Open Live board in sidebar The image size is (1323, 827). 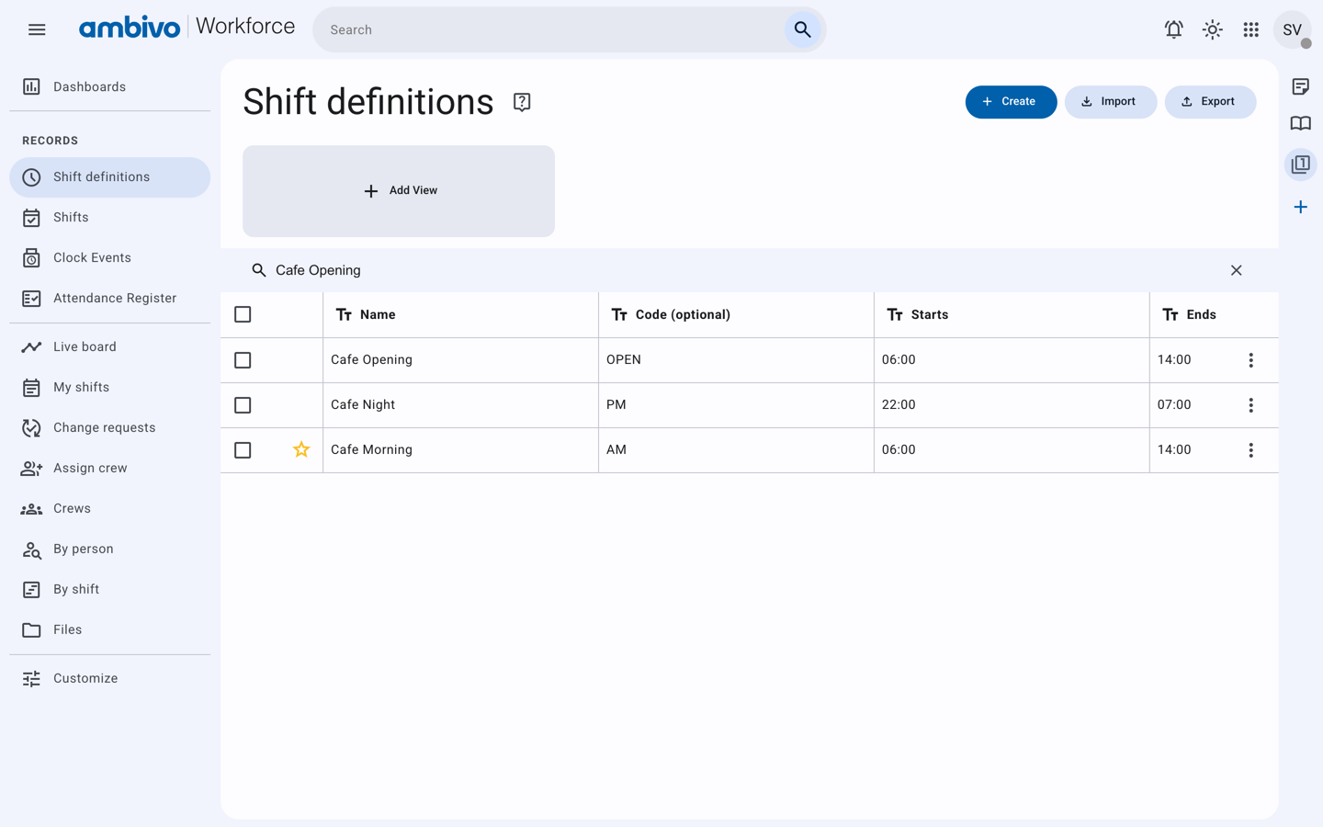110,347
